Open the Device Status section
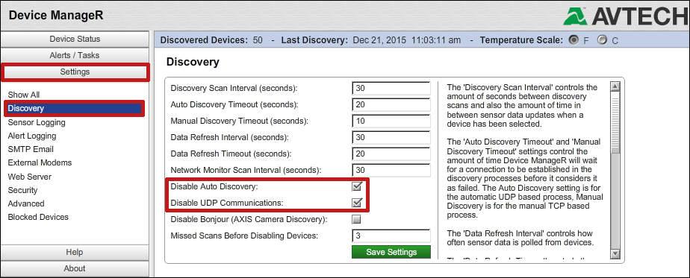 click(x=75, y=39)
